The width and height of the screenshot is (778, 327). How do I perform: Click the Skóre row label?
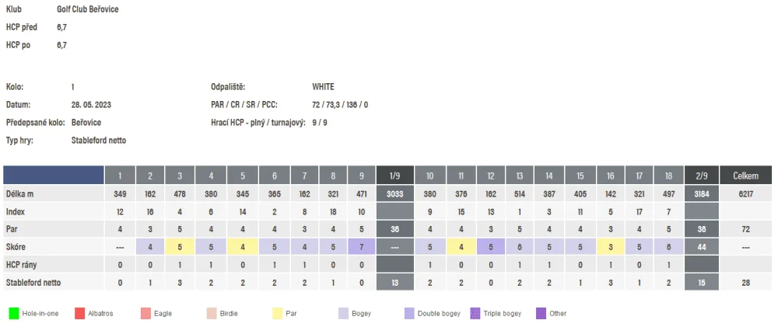pos(16,247)
